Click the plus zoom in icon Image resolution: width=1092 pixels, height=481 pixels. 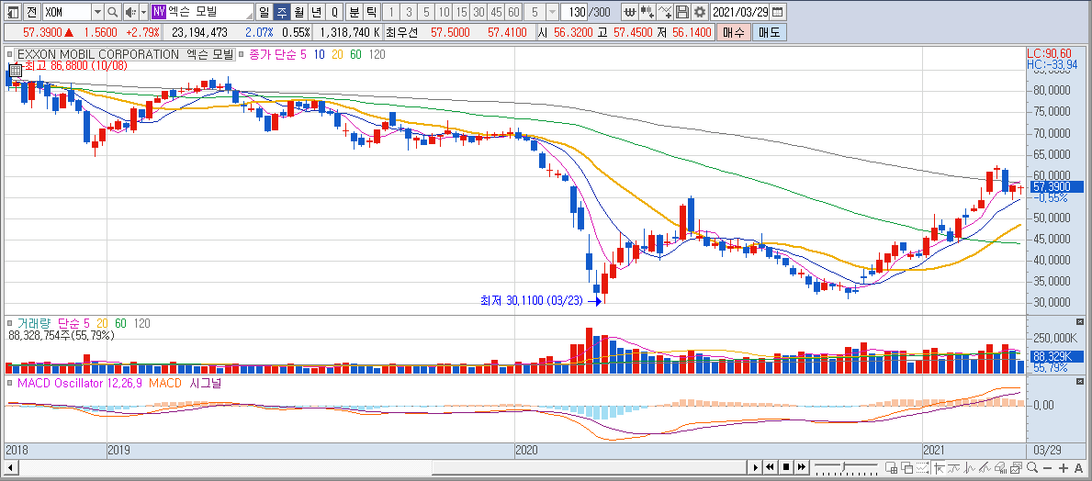coord(1064,468)
